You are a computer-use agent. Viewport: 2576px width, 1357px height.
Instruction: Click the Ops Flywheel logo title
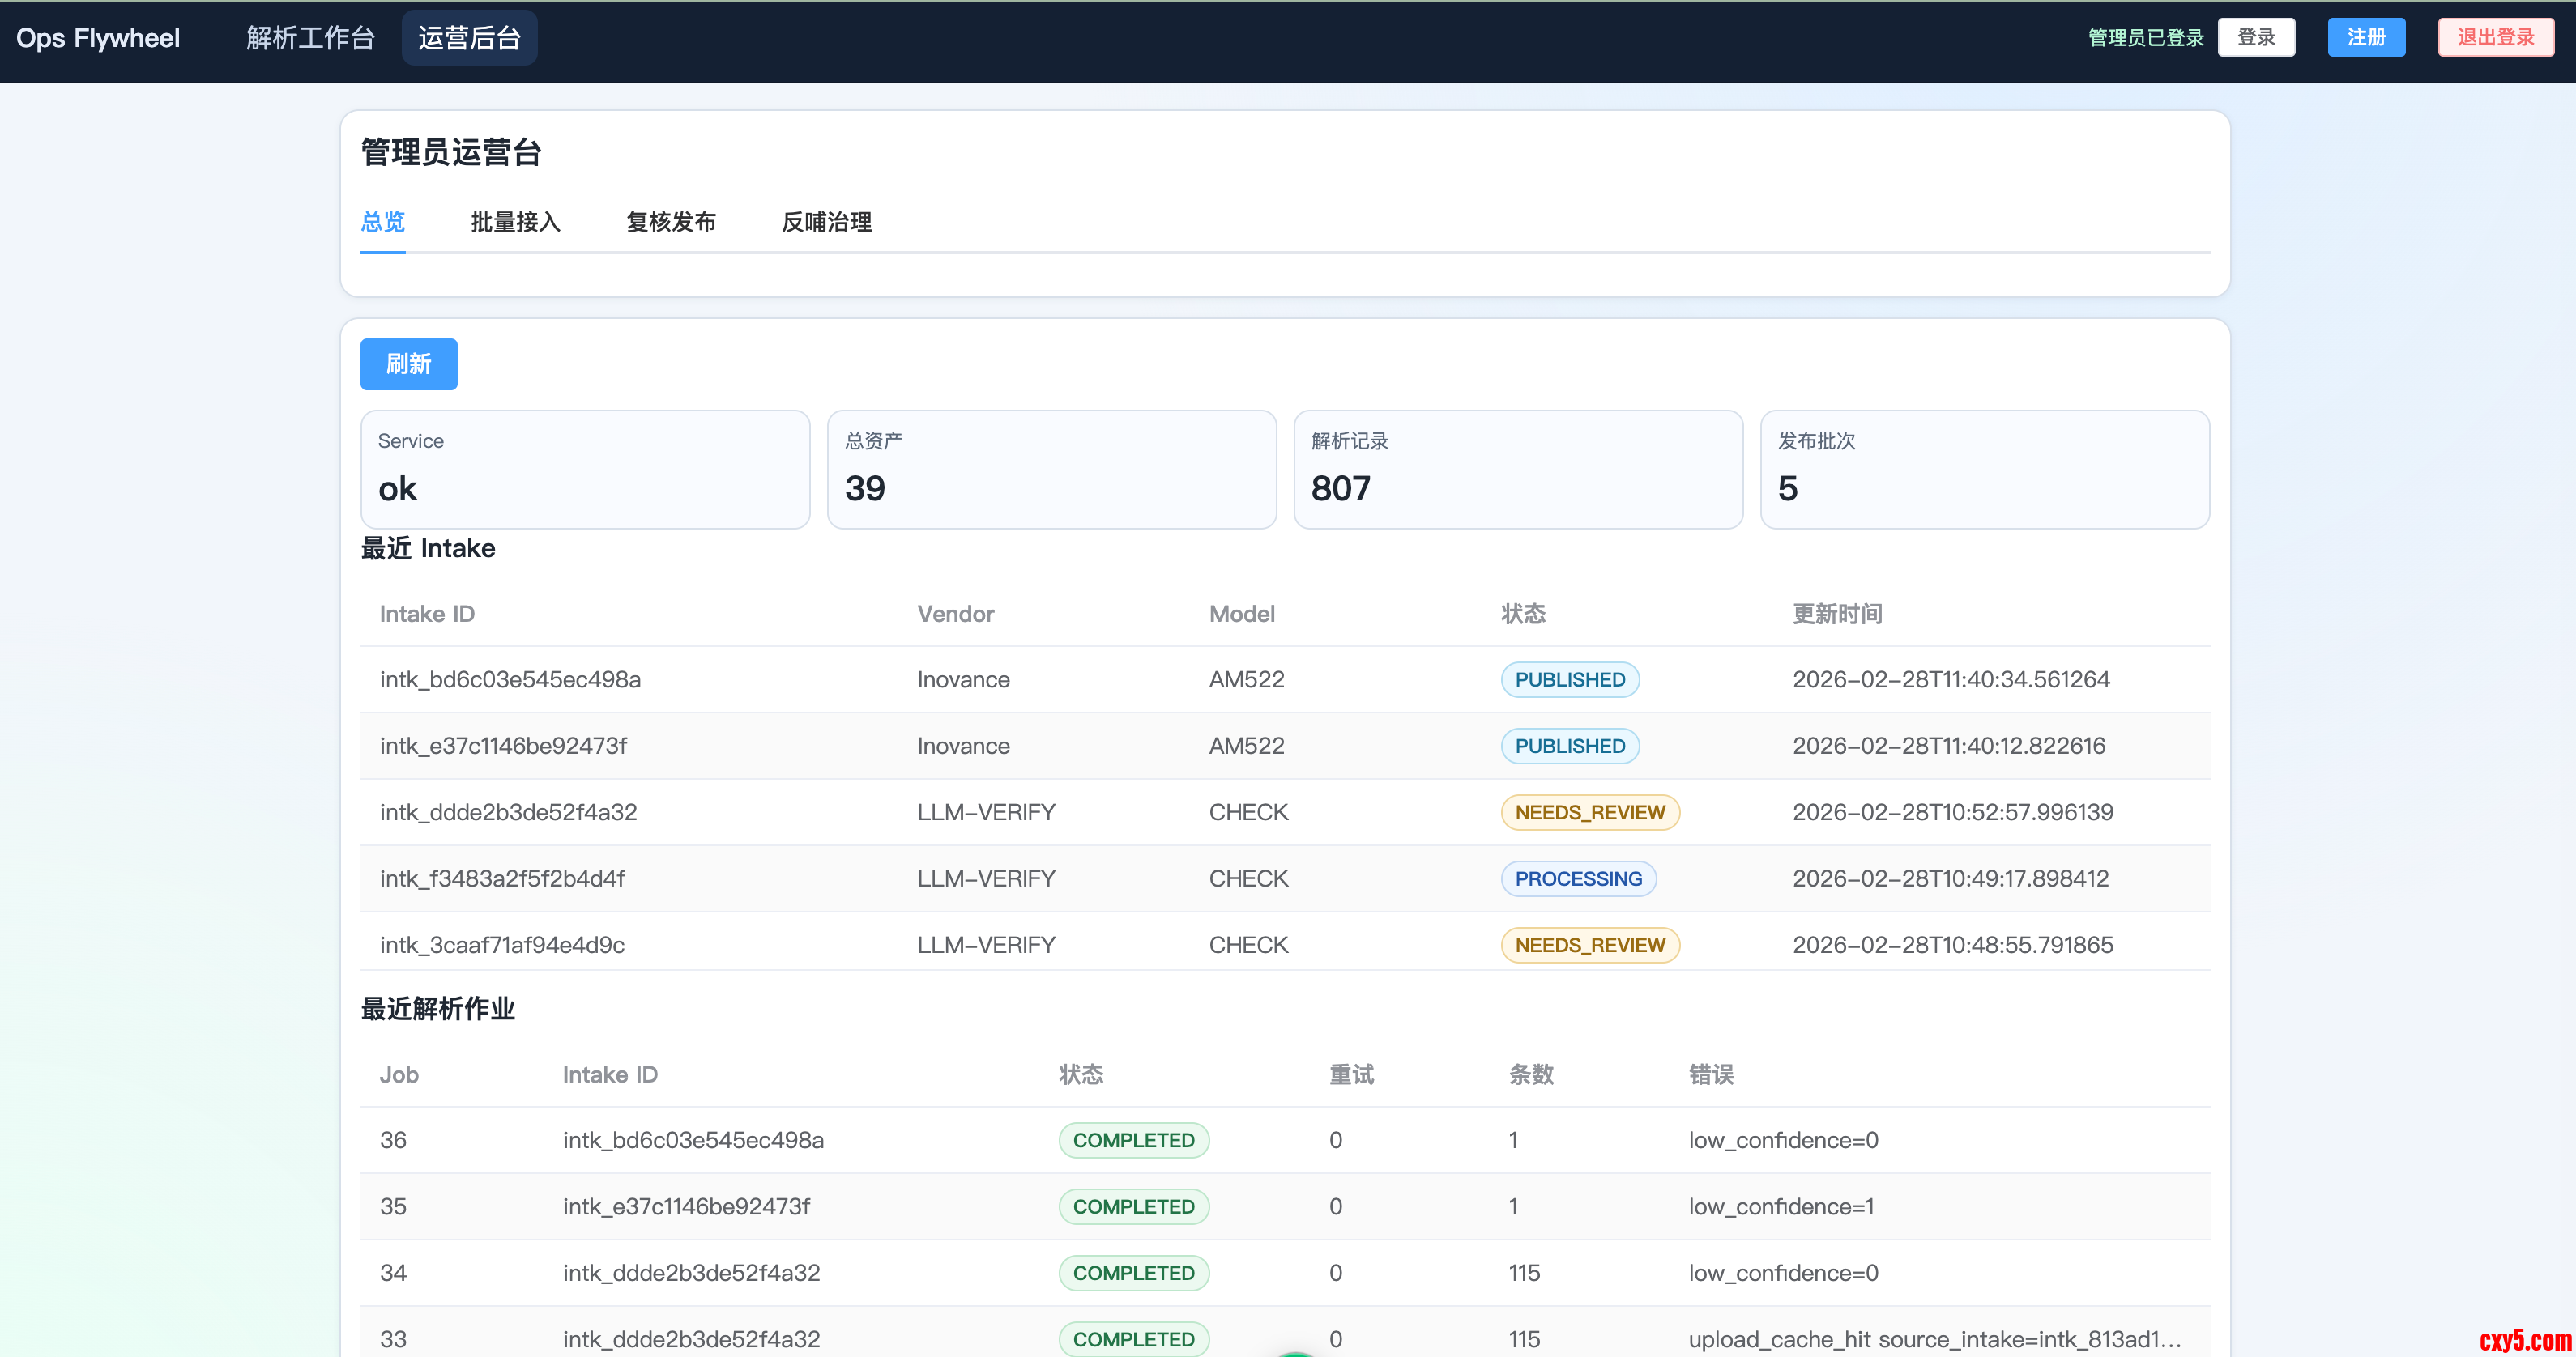[98, 38]
